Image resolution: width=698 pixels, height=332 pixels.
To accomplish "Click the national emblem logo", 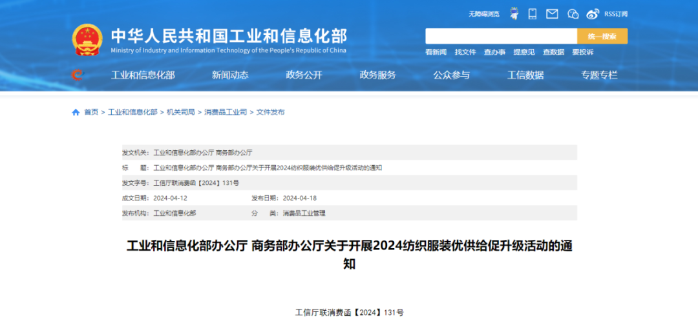I will (x=87, y=40).
